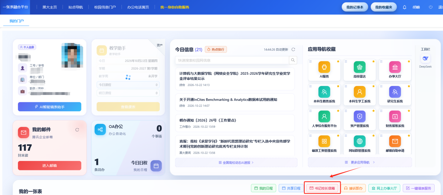Open the 研究生系统 app
This screenshot has height=195, width=443.
(395, 92)
